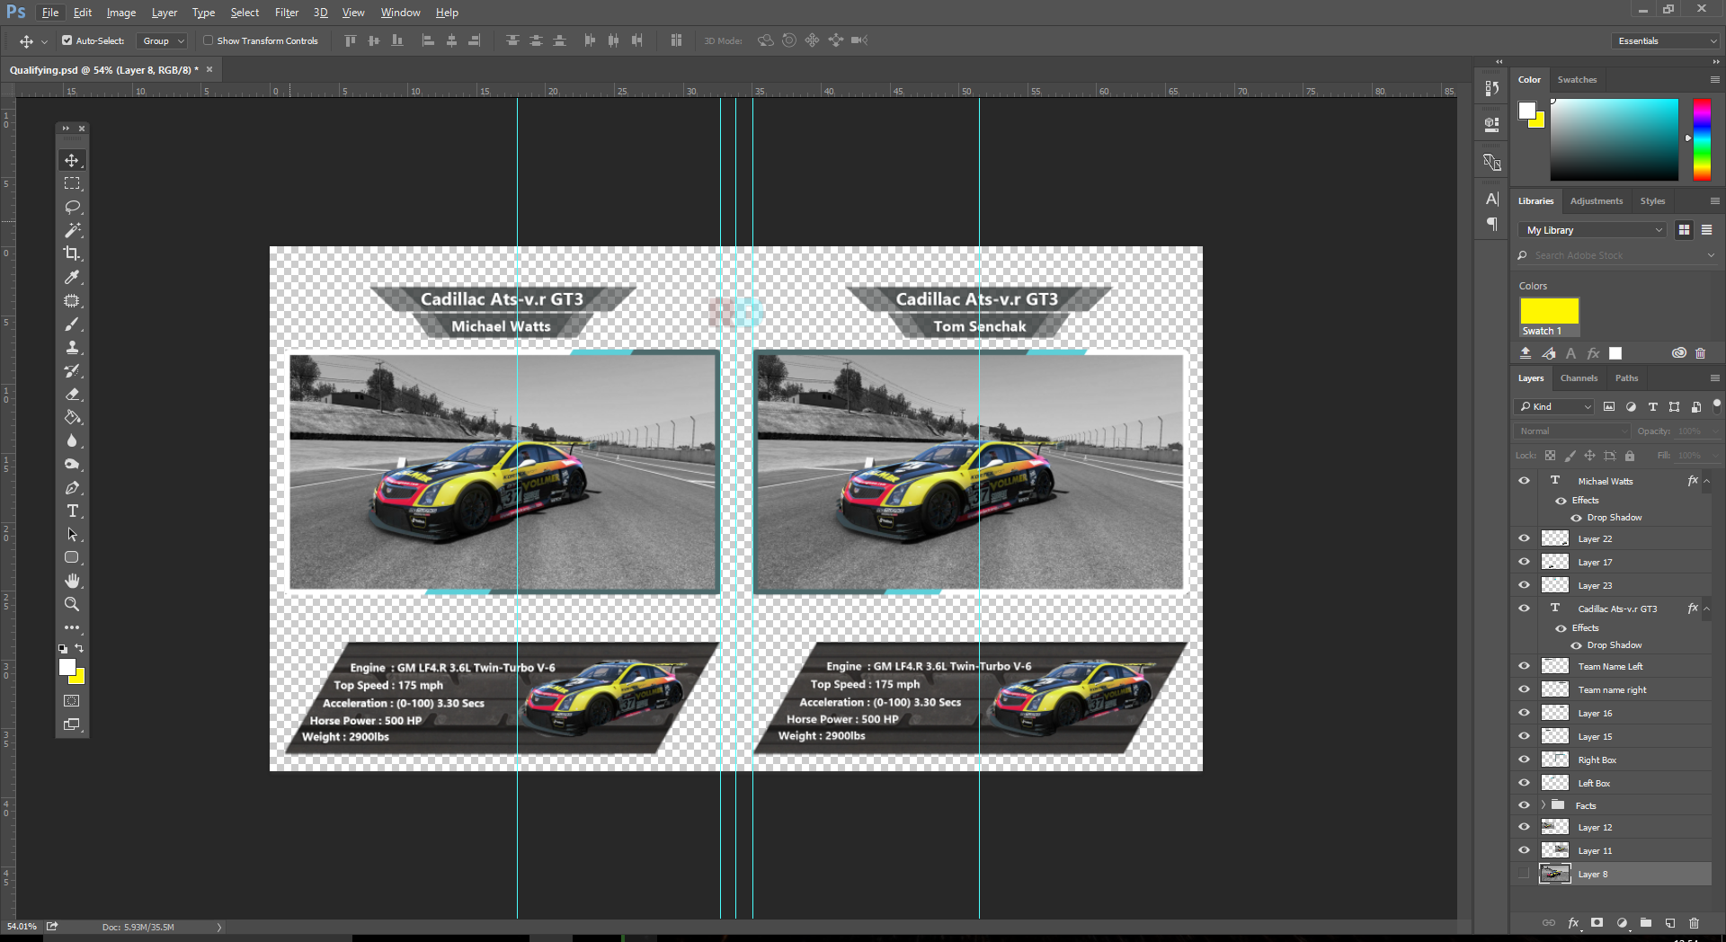
Task: Delete the selected layer
Action: (x=1694, y=922)
